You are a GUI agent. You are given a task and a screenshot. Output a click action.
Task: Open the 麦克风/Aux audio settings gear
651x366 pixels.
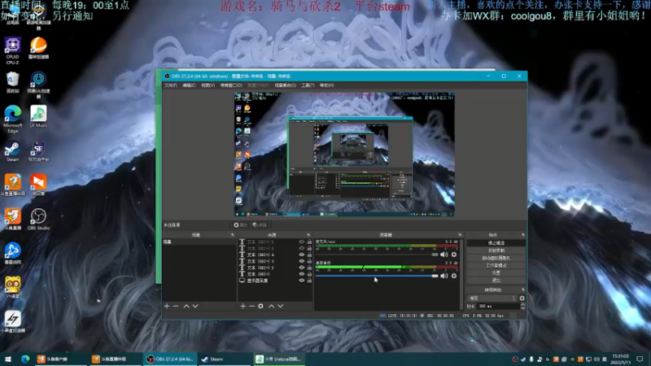point(454,255)
